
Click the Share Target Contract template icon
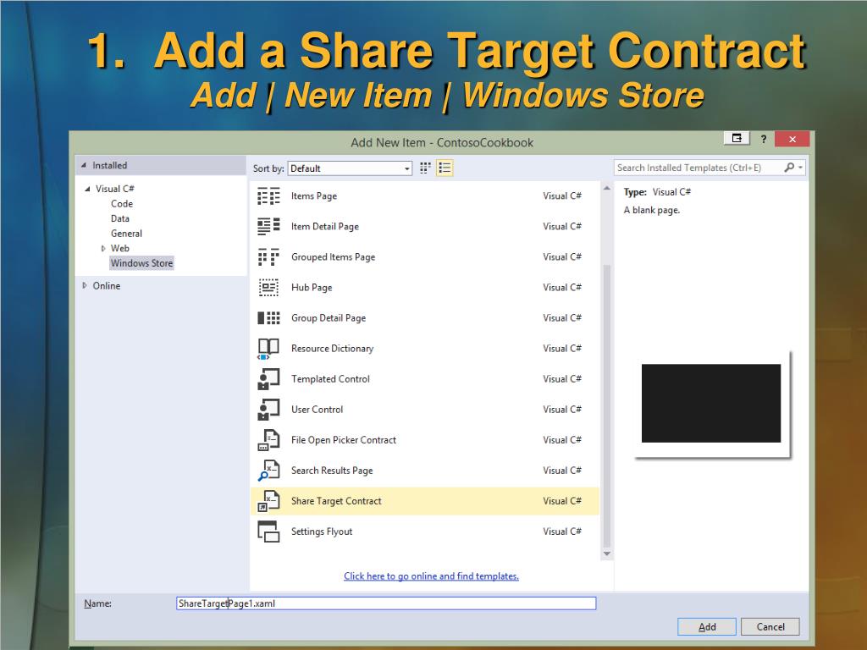coord(268,501)
